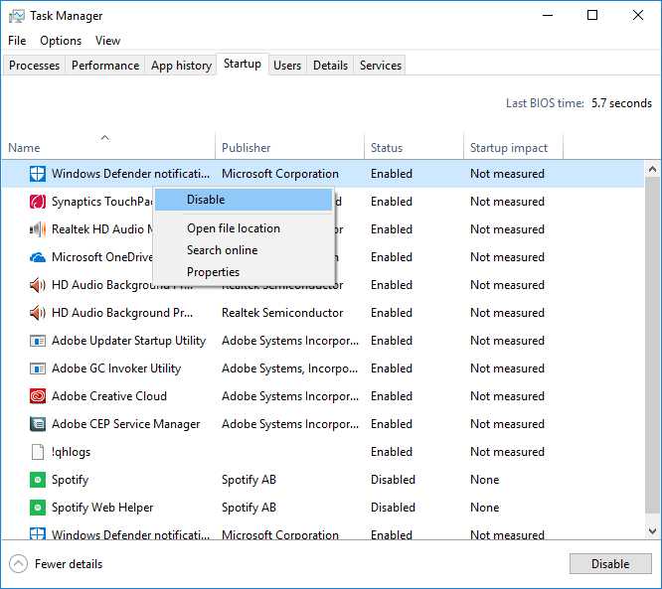Open the Options menu
The image size is (662, 589).
pos(61,41)
